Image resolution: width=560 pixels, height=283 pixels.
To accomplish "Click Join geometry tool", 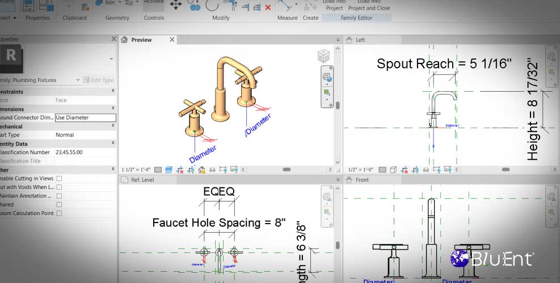I will [106, 2].
